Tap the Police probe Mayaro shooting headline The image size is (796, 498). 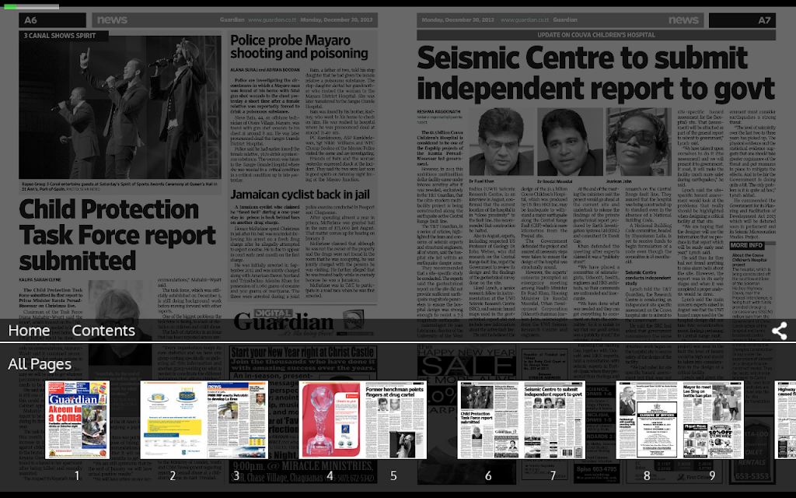(299, 47)
